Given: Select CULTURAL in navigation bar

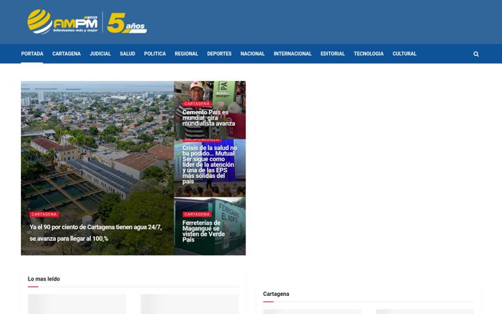Looking at the screenshot, I should click(x=404, y=54).
